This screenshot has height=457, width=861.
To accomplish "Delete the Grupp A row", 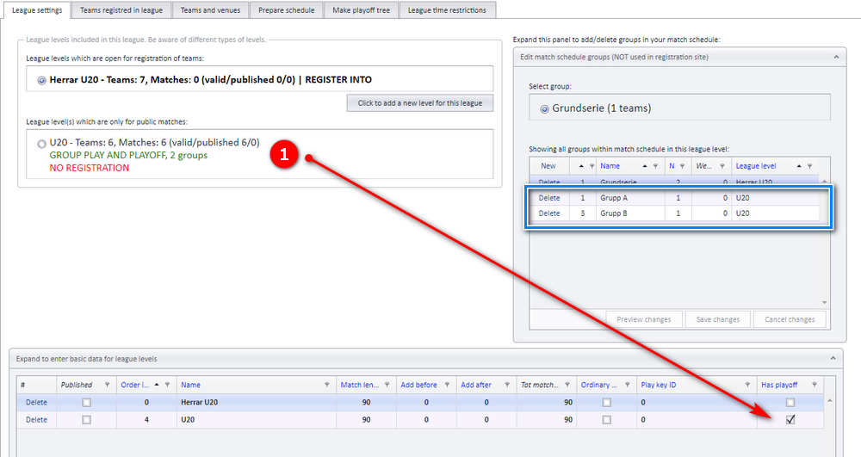I will pyautogui.click(x=549, y=197).
